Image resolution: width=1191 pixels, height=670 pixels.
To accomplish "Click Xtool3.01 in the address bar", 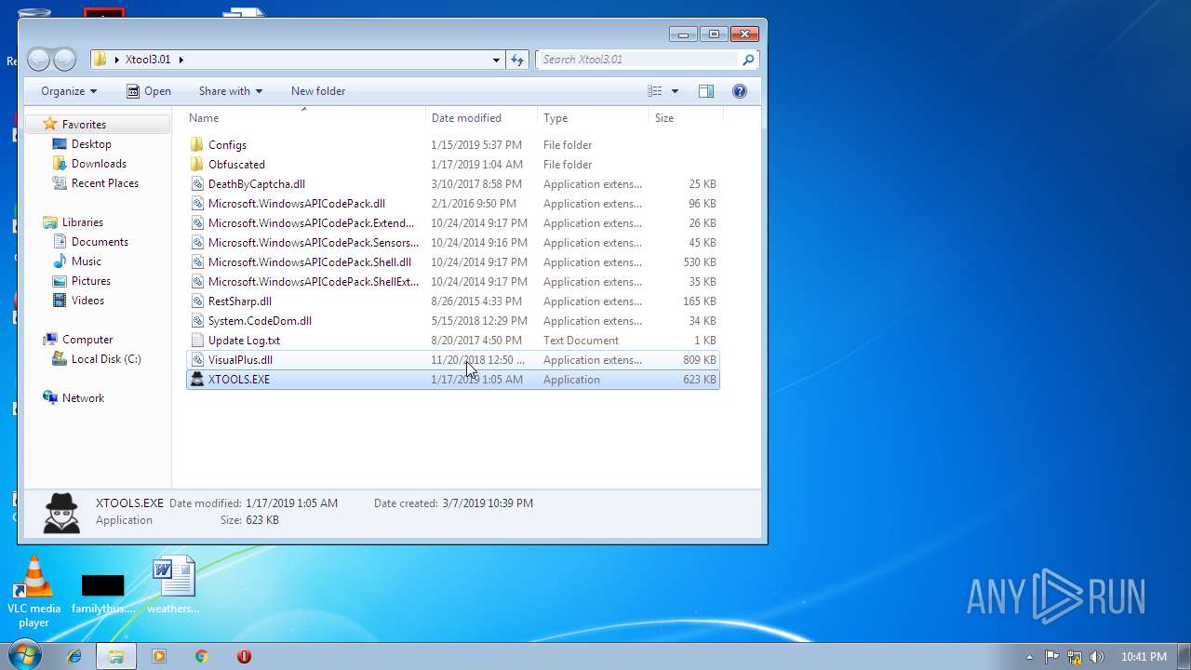I will tap(148, 60).
